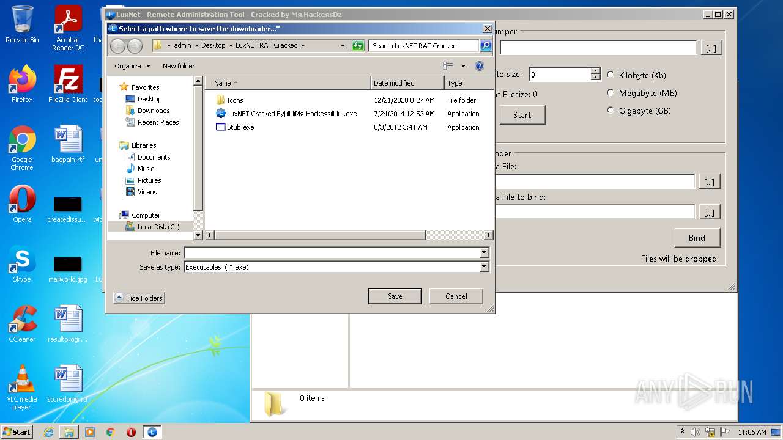Click the Save button
The height and width of the screenshot is (440, 783).
tap(395, 296)
